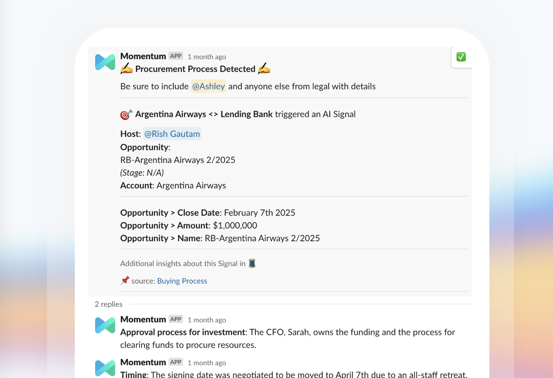553x378 pixels.
Task: Click the dart target emoji beside Argentina Airways
Action: click(126, 114)
